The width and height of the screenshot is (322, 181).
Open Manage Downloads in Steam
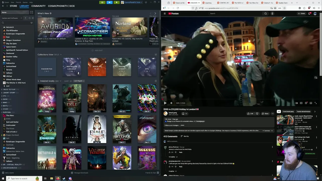(x=79, y=173)
